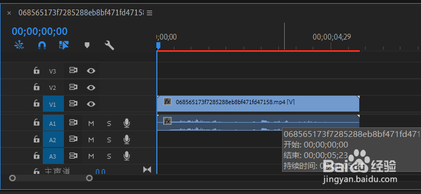
Task: Toggle lock on track V1
Action: pos(36,104)
